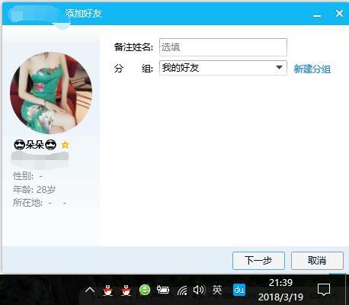This screenshot has width=349, height=305.
Task: Click the volume speaker tray icon
Action: (199, 290)
